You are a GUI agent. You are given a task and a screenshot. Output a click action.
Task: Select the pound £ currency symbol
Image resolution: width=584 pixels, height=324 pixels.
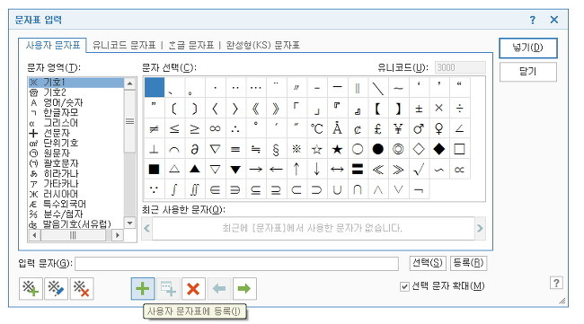coord(377,128)
